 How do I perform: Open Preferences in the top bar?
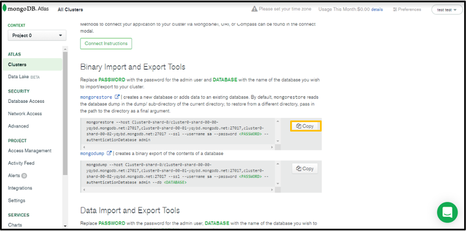(407, 9)
